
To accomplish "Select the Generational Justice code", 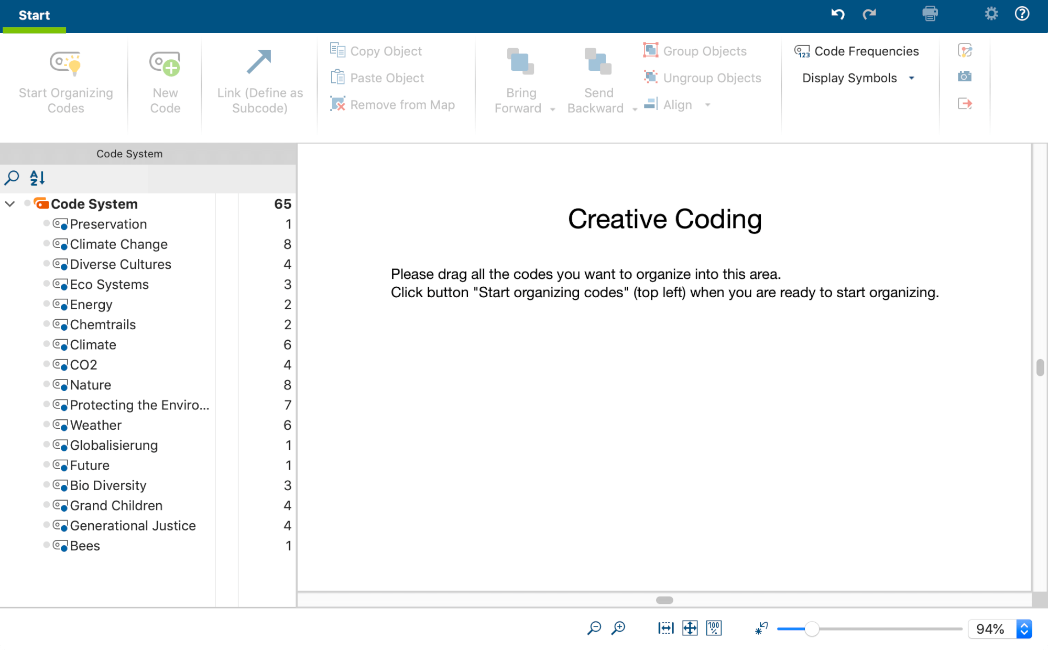I will point(133,526).
